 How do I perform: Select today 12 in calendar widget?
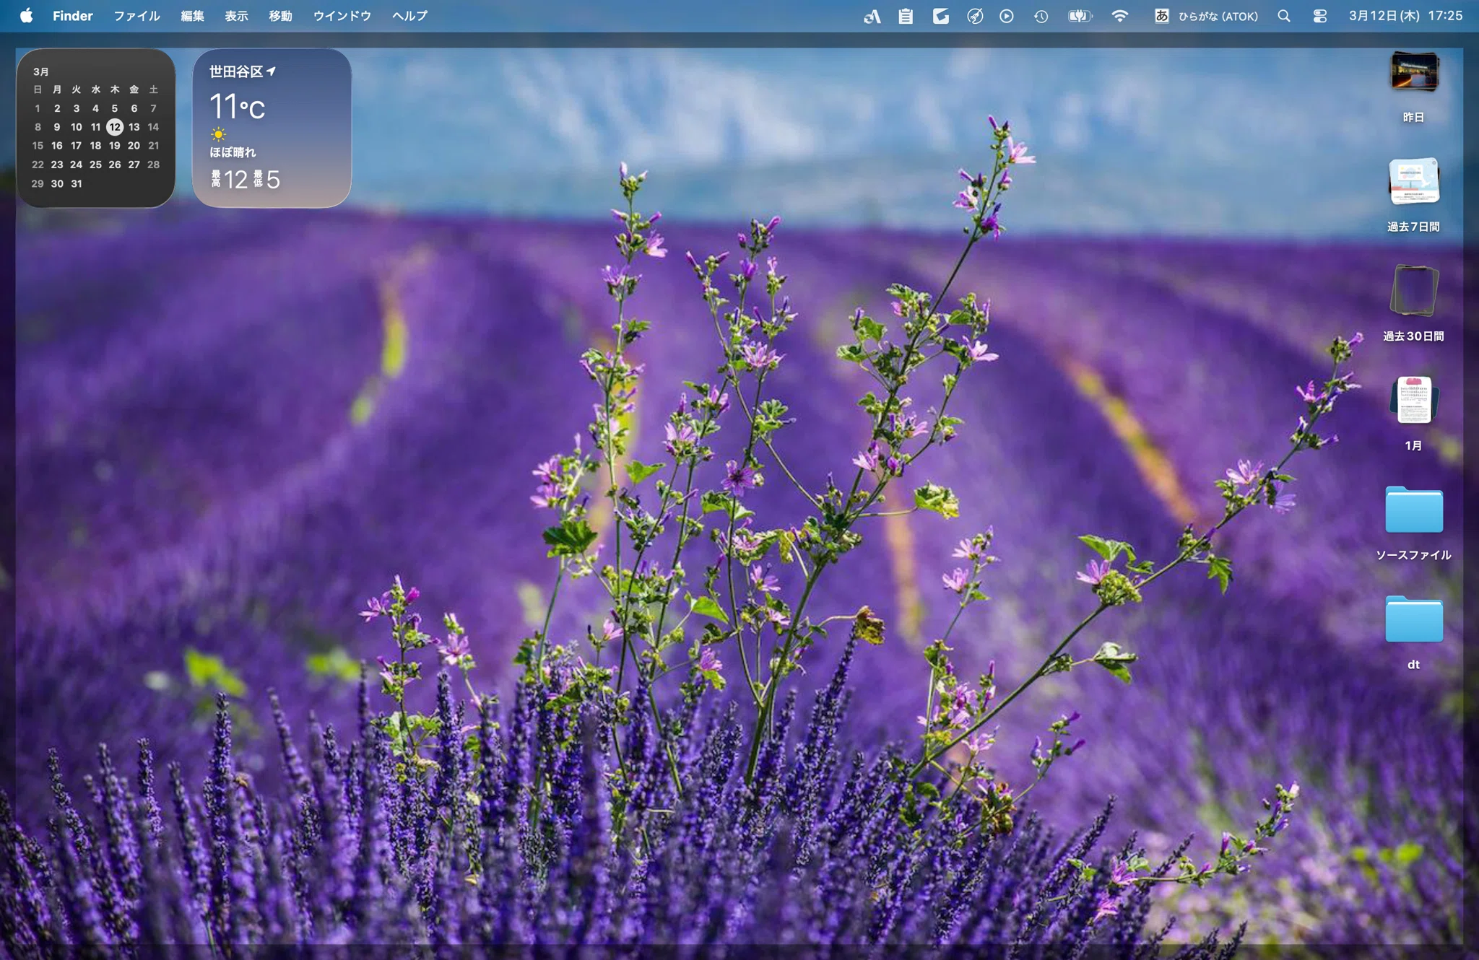click(x=115, y=127)
